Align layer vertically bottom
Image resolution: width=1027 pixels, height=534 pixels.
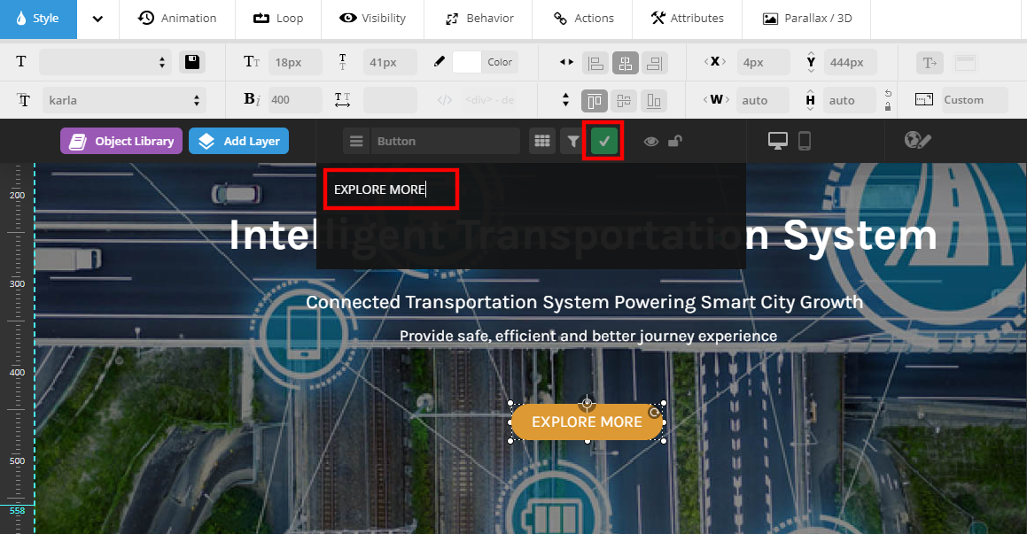tap(654, 101)
